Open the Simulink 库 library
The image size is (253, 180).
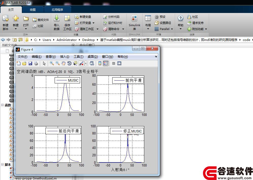(x=134, y=22)
